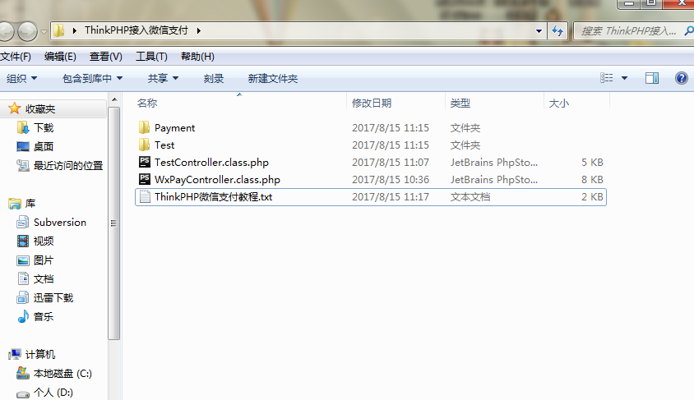Click the 图片 pictures icon
Image resolution: width=694 pixels, height=400 pixels.
(23, 260)
